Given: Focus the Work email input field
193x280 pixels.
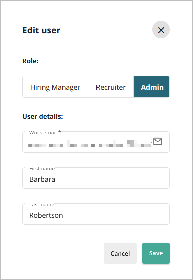Looking at the screenshot, I should [96, 142].
